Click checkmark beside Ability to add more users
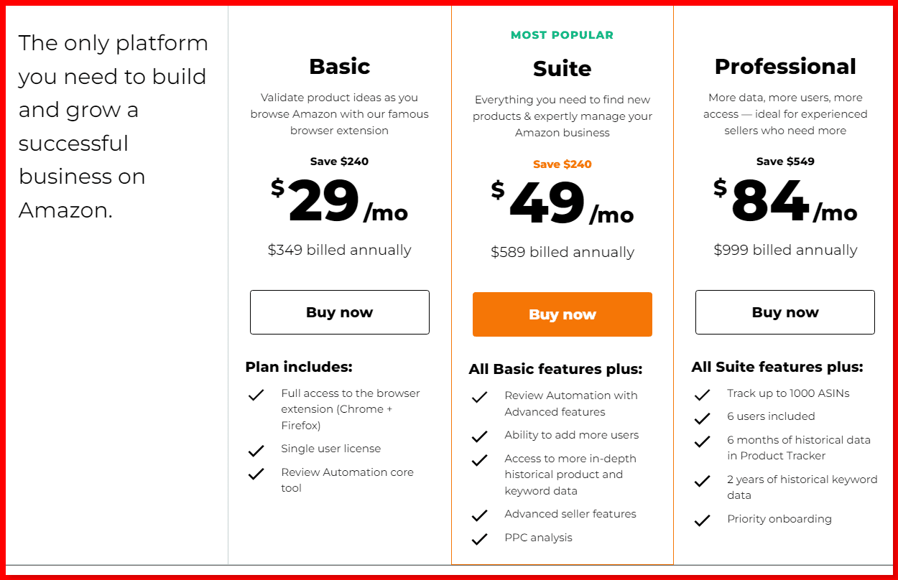 coord(479,436)
